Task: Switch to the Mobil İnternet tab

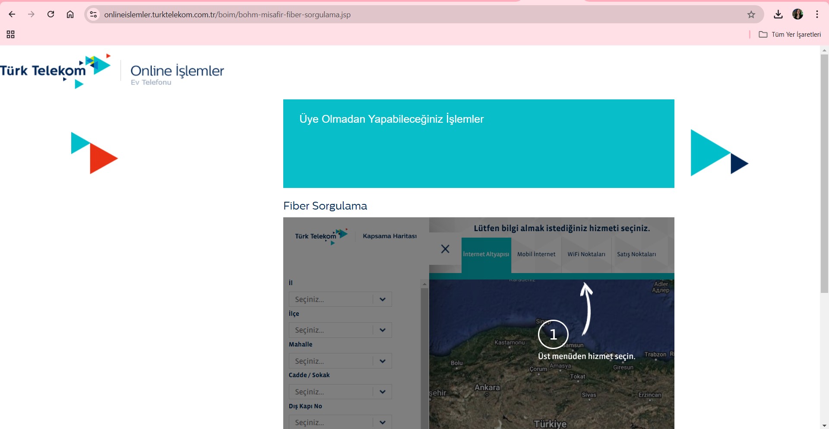Action: [x=536, y=254]
